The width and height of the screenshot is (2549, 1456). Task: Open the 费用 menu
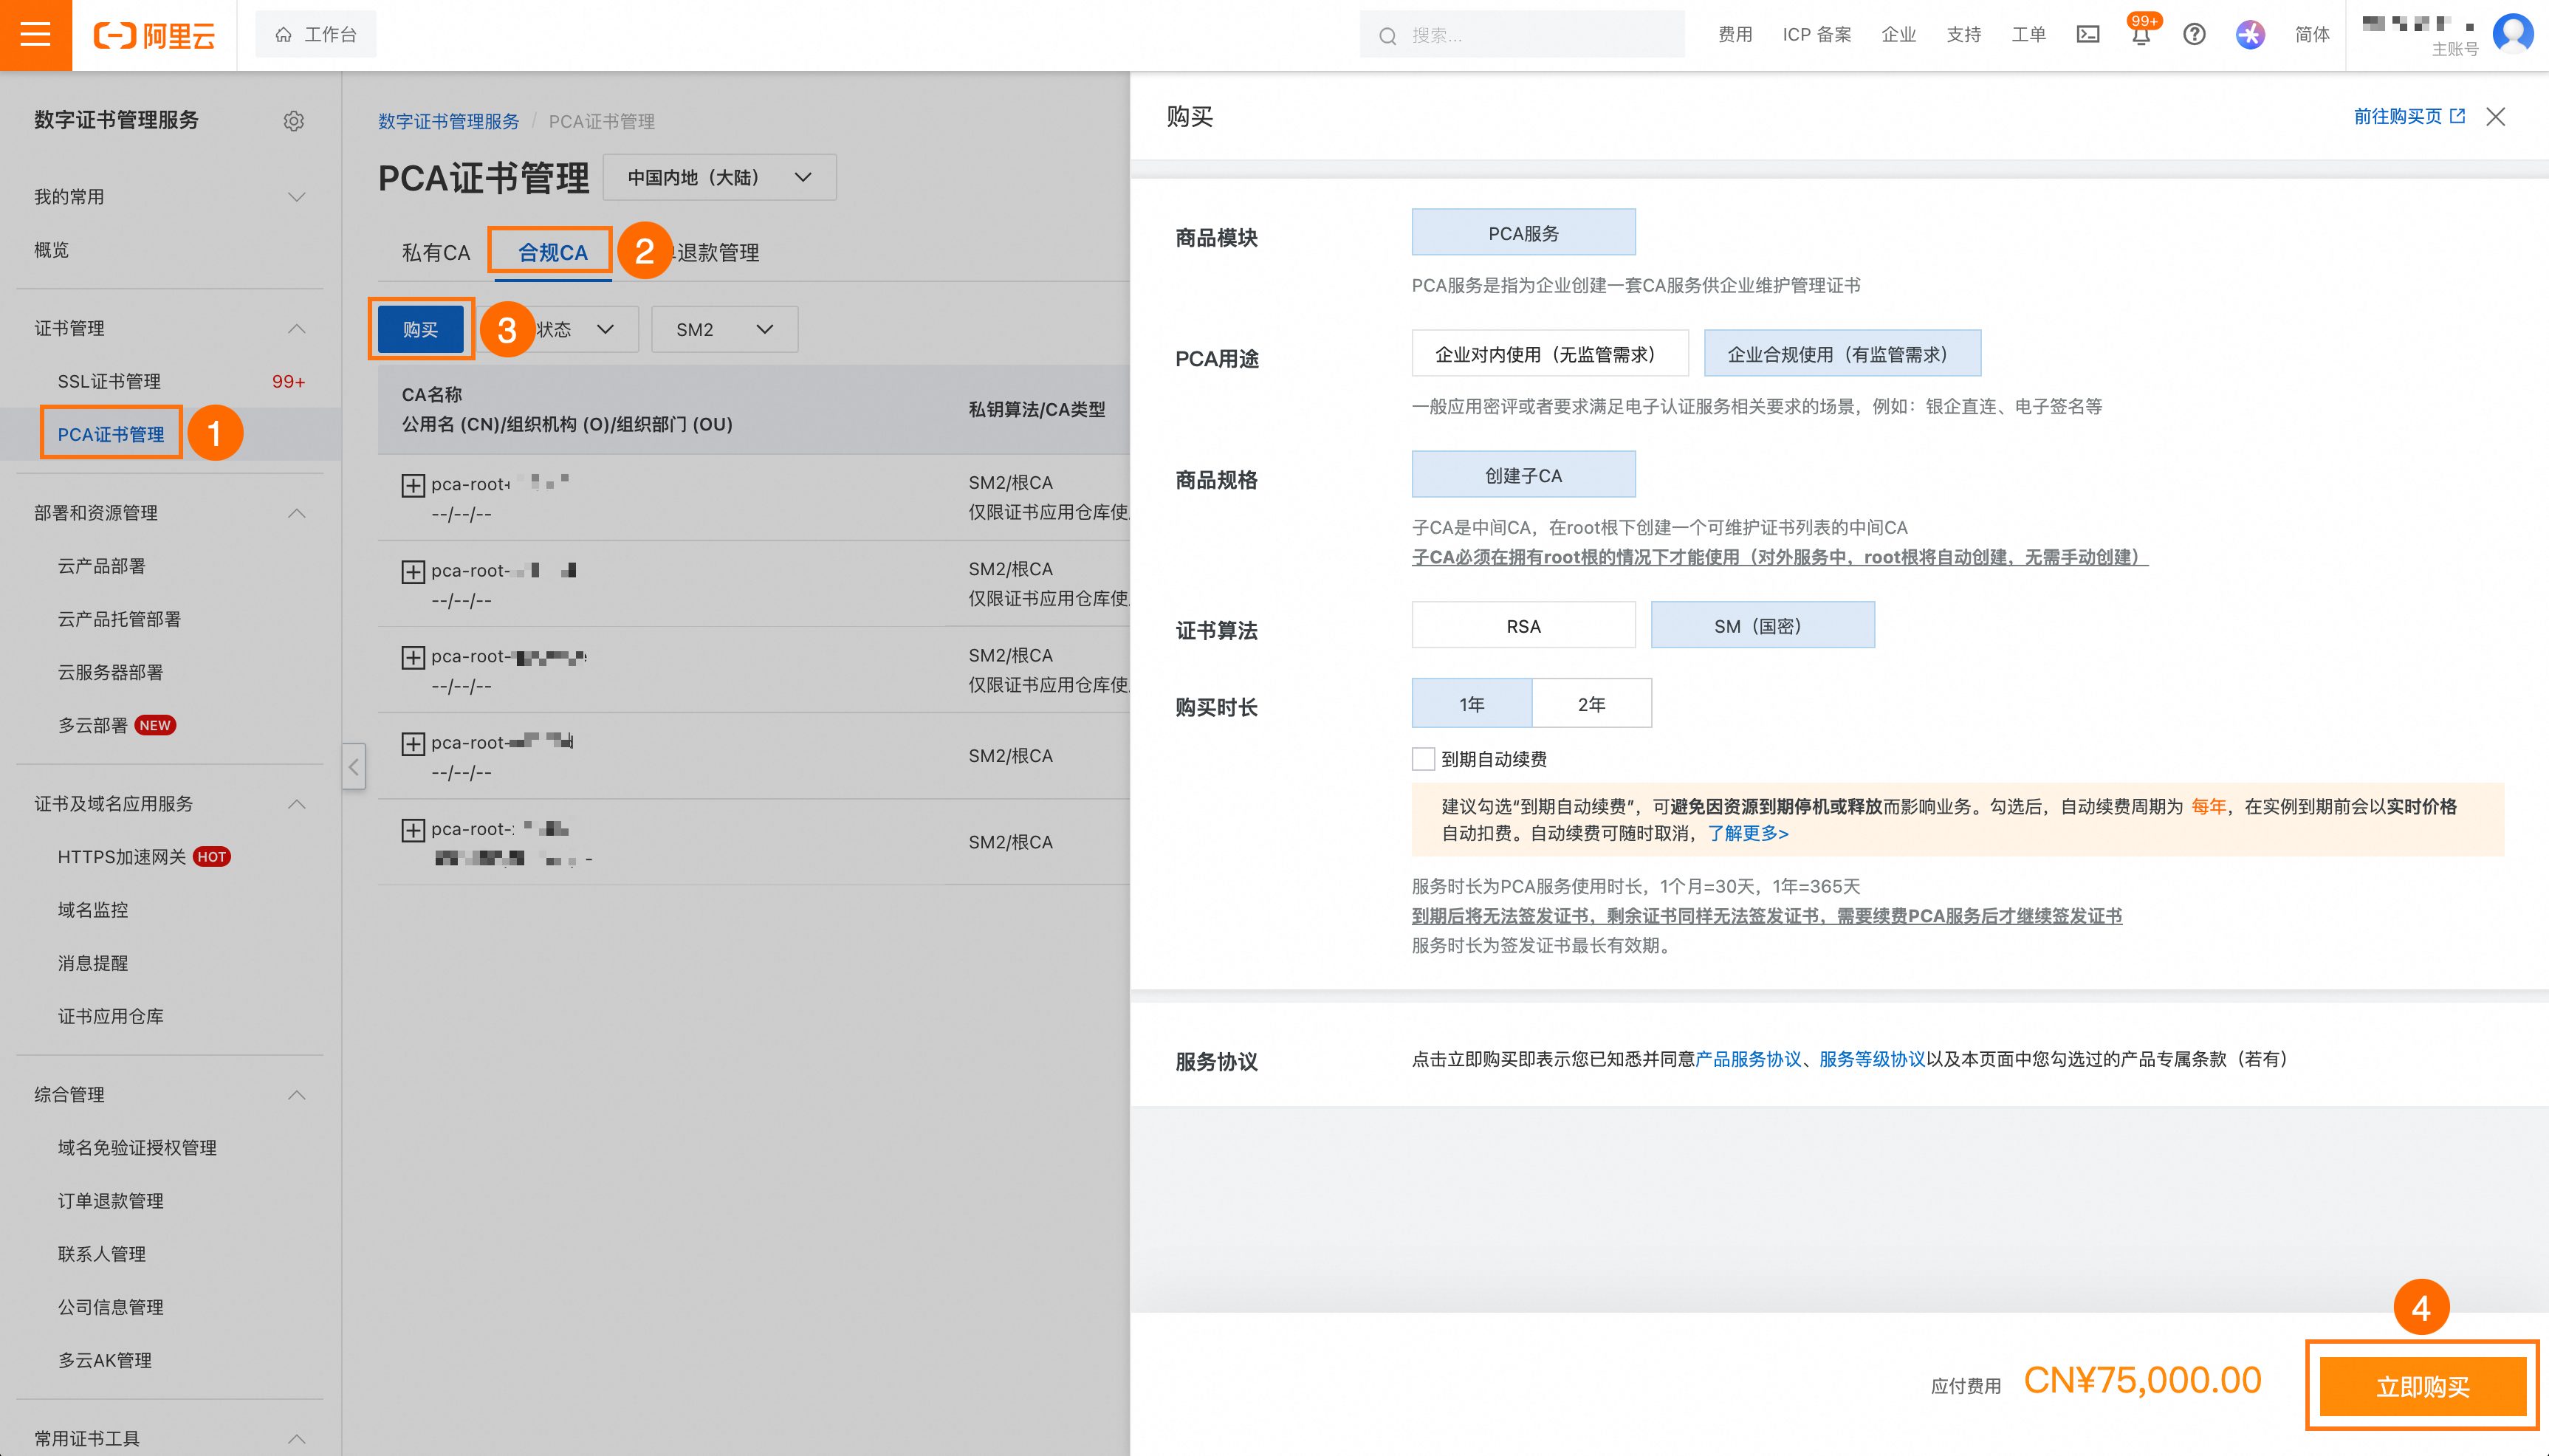1735,35
